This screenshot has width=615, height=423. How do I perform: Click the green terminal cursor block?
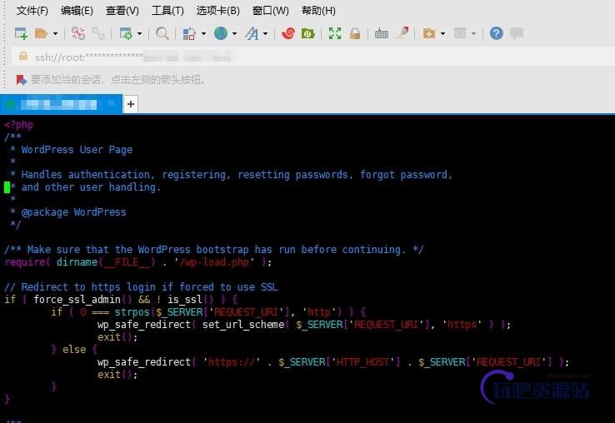tap(7, 187)
